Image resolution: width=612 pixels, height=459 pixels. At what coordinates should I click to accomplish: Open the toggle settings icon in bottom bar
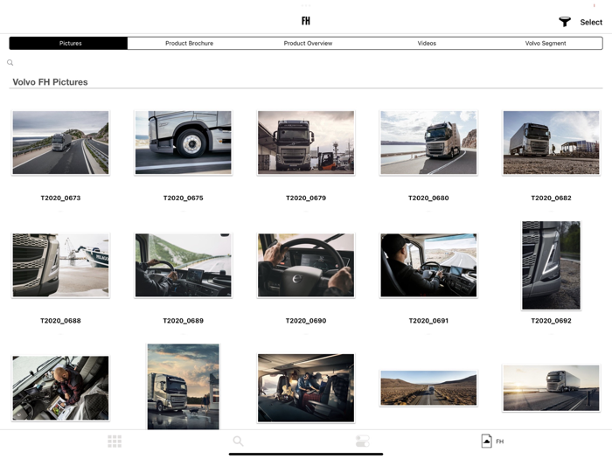pyautogui.click(x=363, y=442)
